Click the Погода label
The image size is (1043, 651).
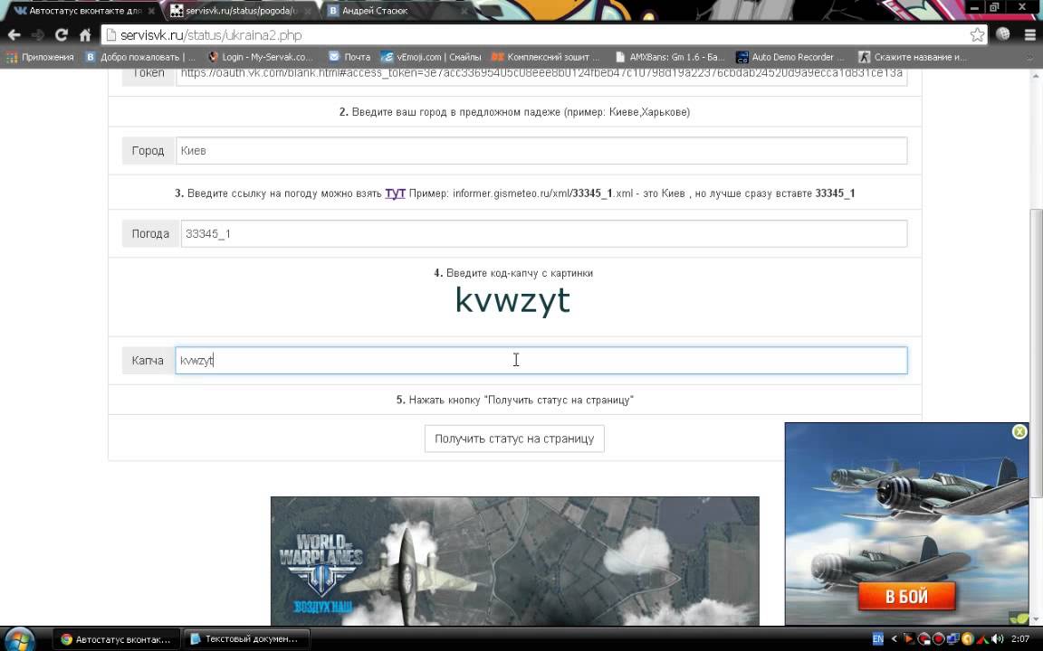pyautogui.click(x=150, y=234)
